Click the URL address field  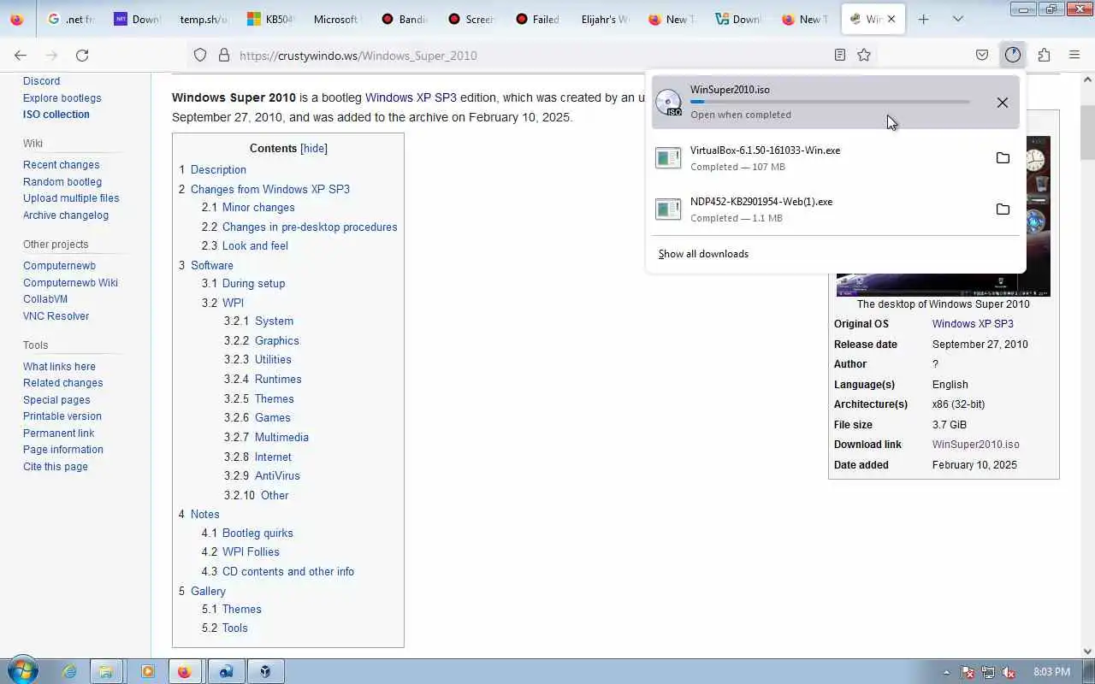[530, 56]
